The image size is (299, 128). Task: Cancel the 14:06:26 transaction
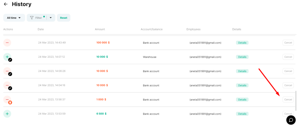(x=288, y=71)
